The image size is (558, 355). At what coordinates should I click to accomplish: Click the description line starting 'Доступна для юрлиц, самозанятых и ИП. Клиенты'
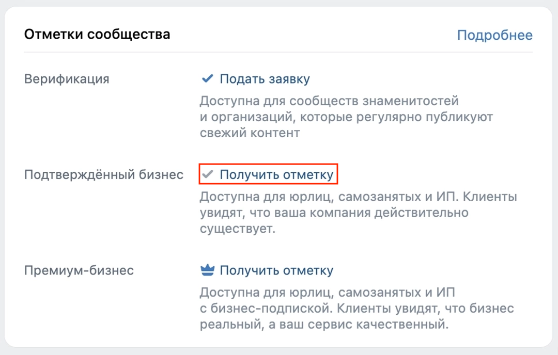358,197
